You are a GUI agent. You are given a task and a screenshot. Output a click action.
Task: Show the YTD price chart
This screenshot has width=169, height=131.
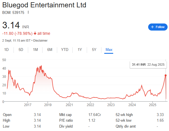[65, 50]
